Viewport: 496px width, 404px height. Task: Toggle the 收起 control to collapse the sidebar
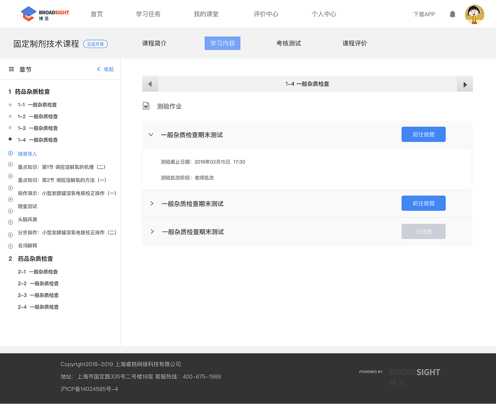(105, 69)
